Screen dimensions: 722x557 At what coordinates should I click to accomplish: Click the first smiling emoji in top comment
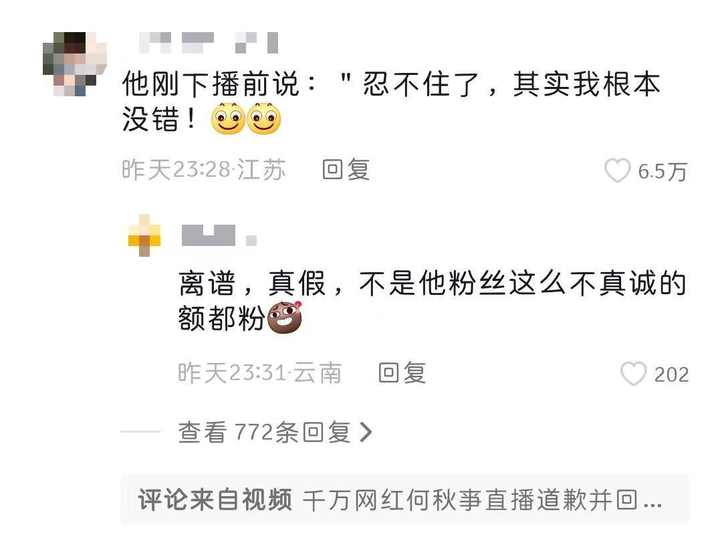tap(228, 118)
